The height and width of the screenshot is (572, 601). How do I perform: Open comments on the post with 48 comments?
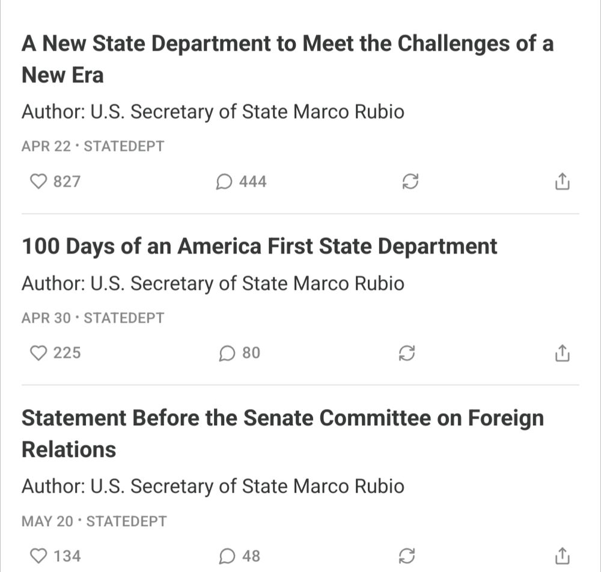tap(240, 556)
